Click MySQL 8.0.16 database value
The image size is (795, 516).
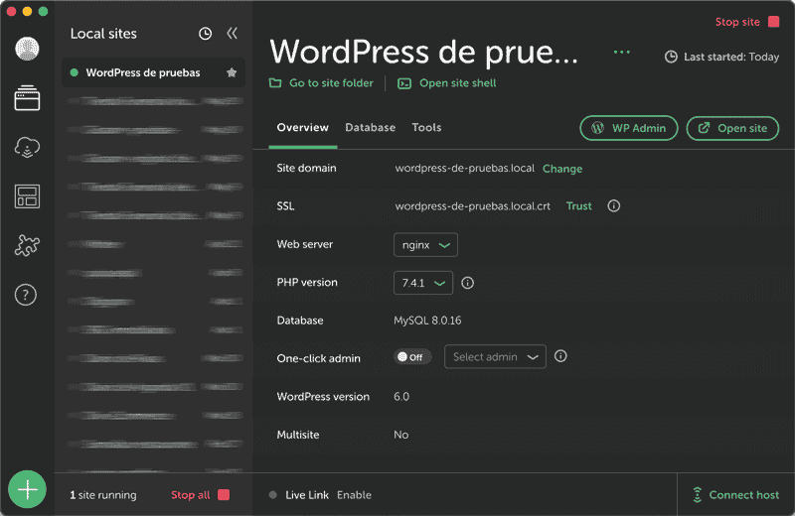coord(427,321)
